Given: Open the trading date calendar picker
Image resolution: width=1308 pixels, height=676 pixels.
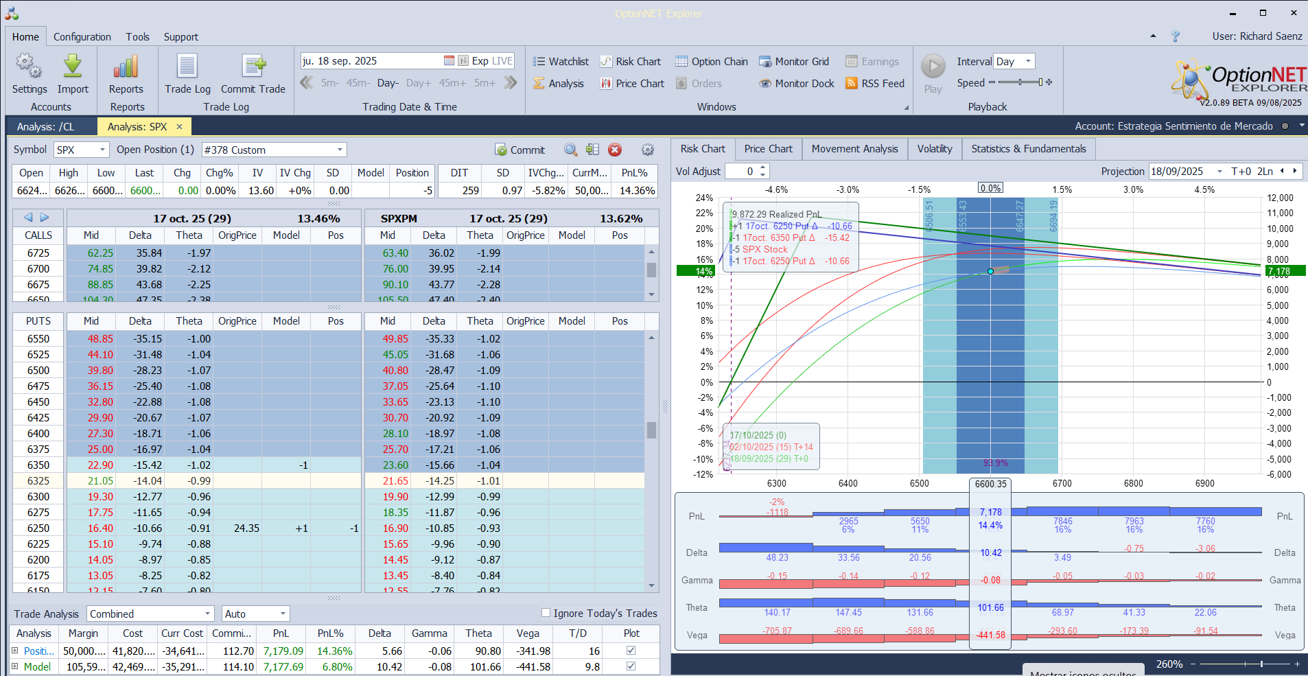Looking at the screenshot, I should 449,61.
